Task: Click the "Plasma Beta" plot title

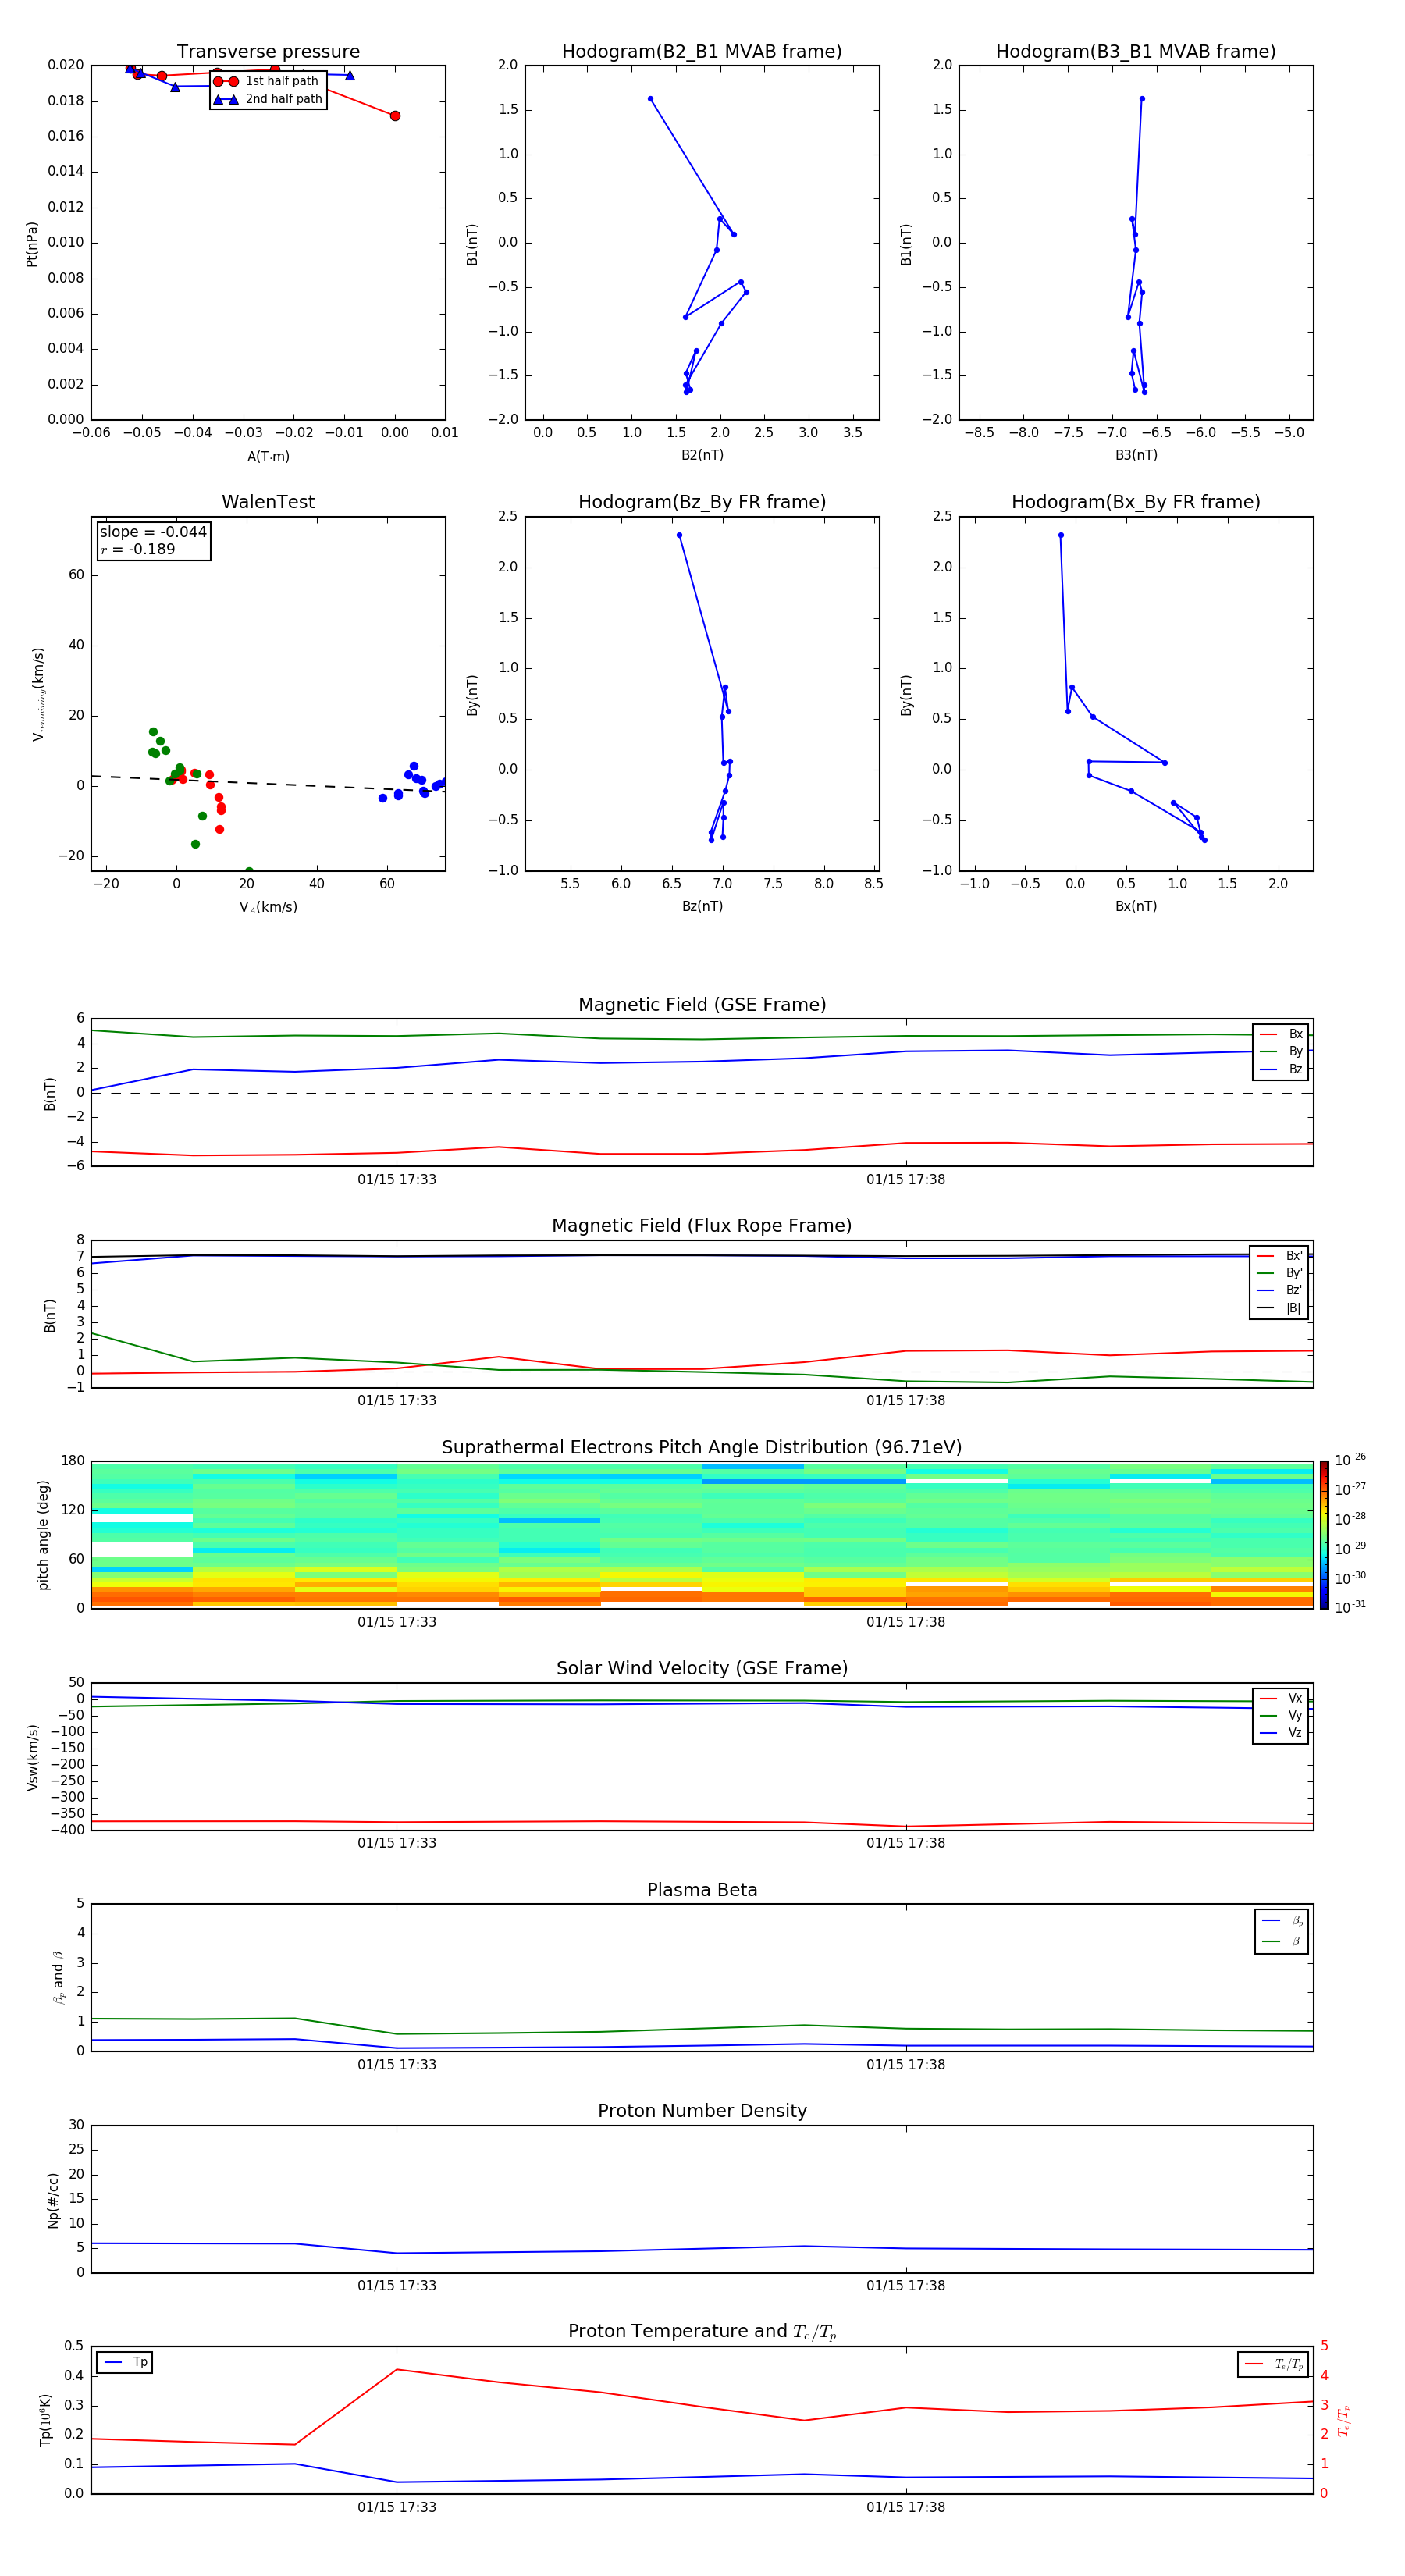Action: pos(701,1890)
